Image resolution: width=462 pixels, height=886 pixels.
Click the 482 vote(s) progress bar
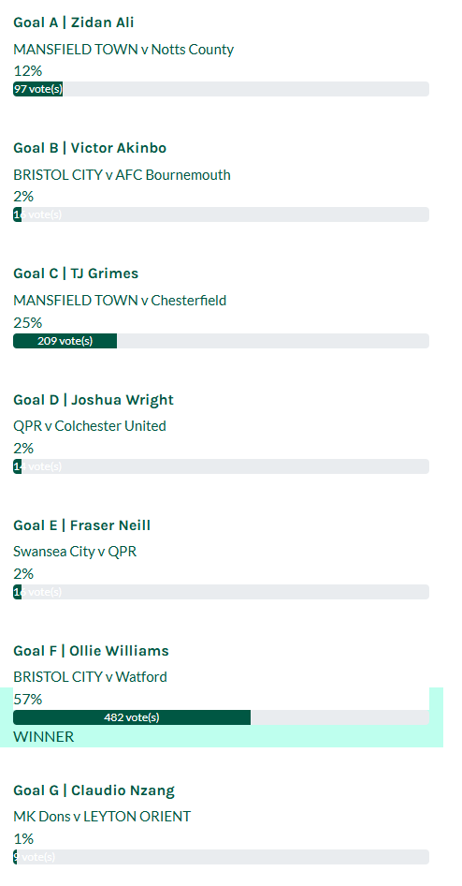point(221,717)
